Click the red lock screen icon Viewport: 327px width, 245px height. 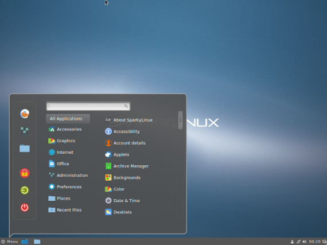coord(25,173)
